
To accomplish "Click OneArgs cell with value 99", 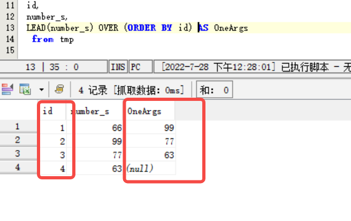I will (151, 128).
